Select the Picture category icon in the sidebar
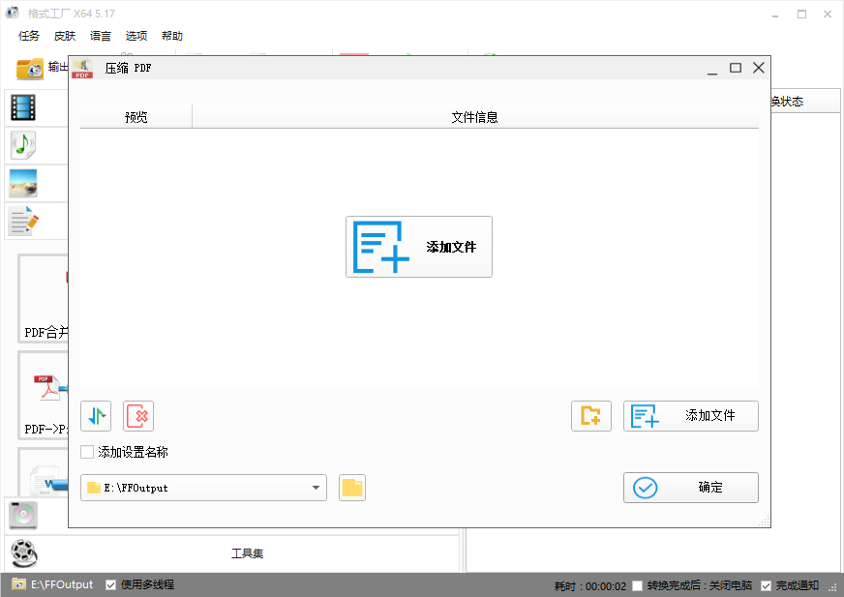The width and height of the screenshot is (844, 597). [22, 183]
